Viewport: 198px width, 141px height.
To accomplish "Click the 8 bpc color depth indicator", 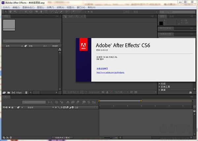I will [19, 93].
